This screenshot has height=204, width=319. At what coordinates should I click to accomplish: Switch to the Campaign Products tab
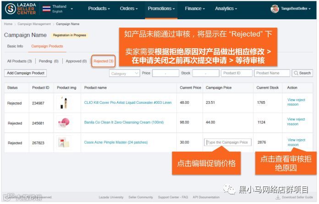click(x=47, y=46)
